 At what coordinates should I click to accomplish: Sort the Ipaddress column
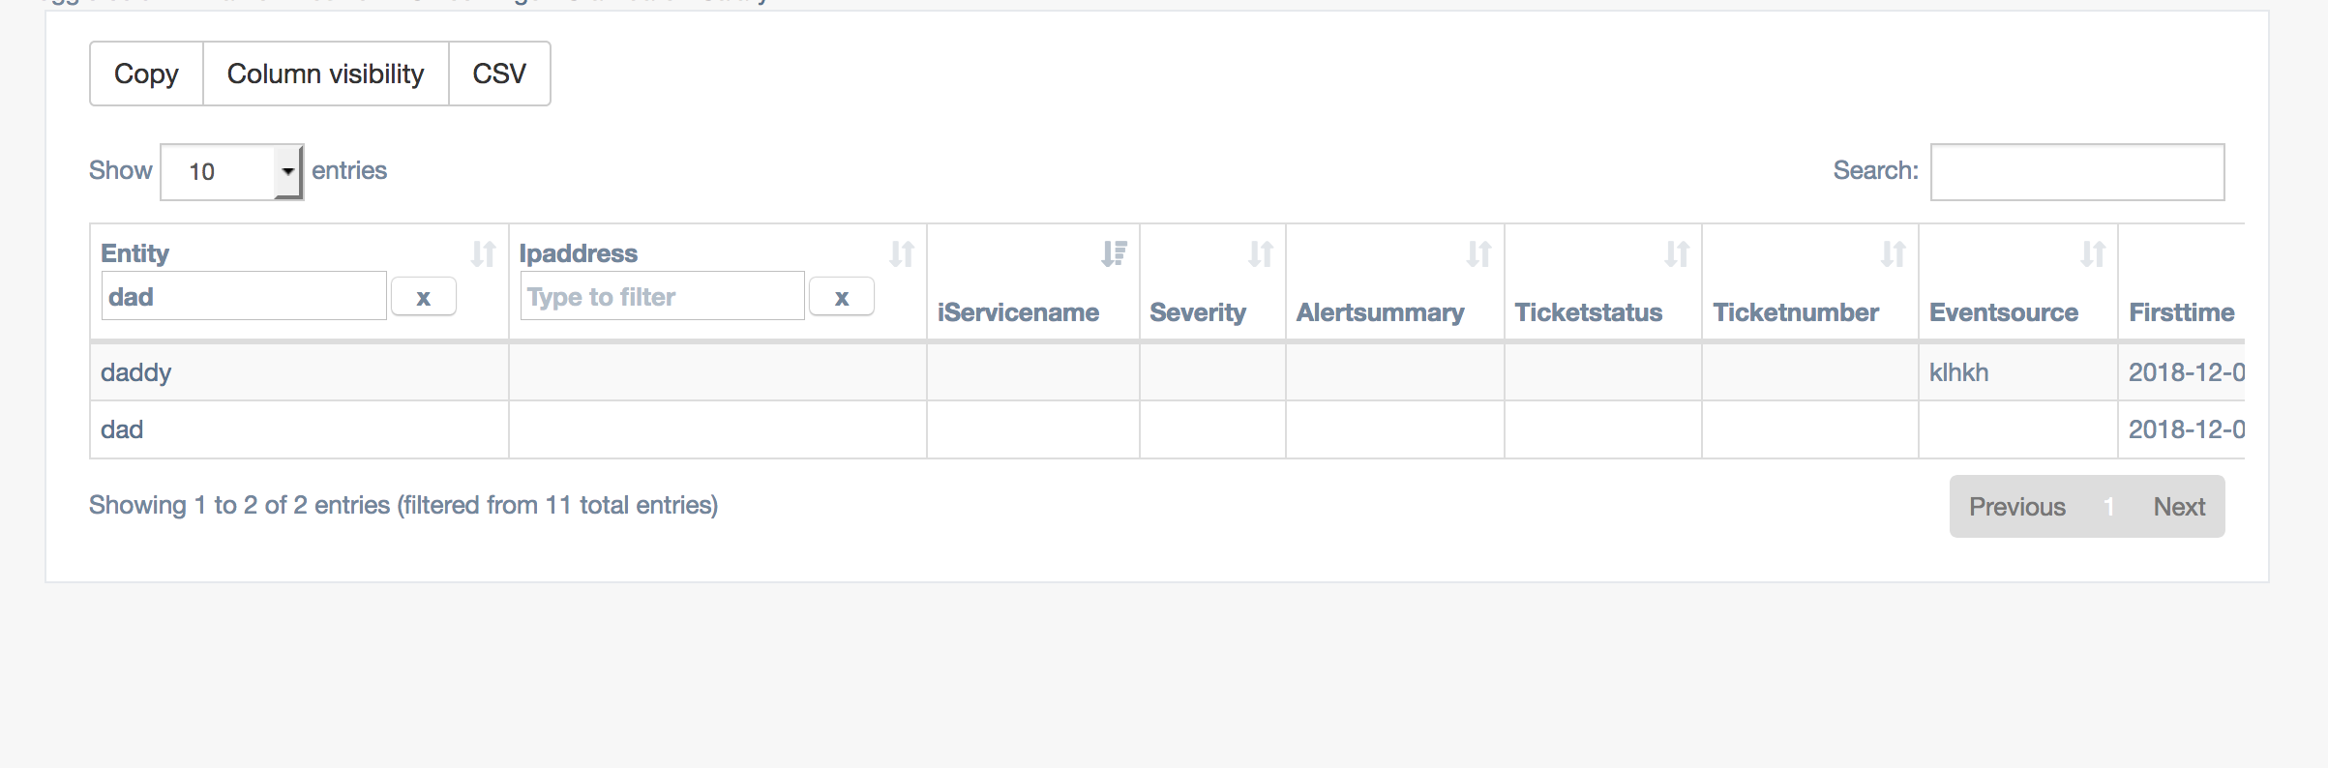(x=904, y=253)
